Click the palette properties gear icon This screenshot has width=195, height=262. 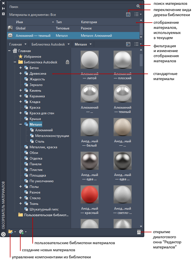click(3, 14)
